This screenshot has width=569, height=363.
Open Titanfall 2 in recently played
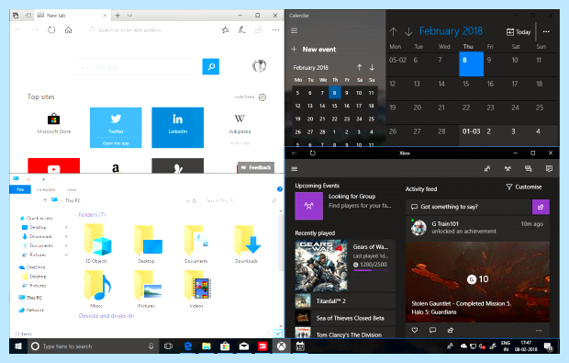coord(345,301)
